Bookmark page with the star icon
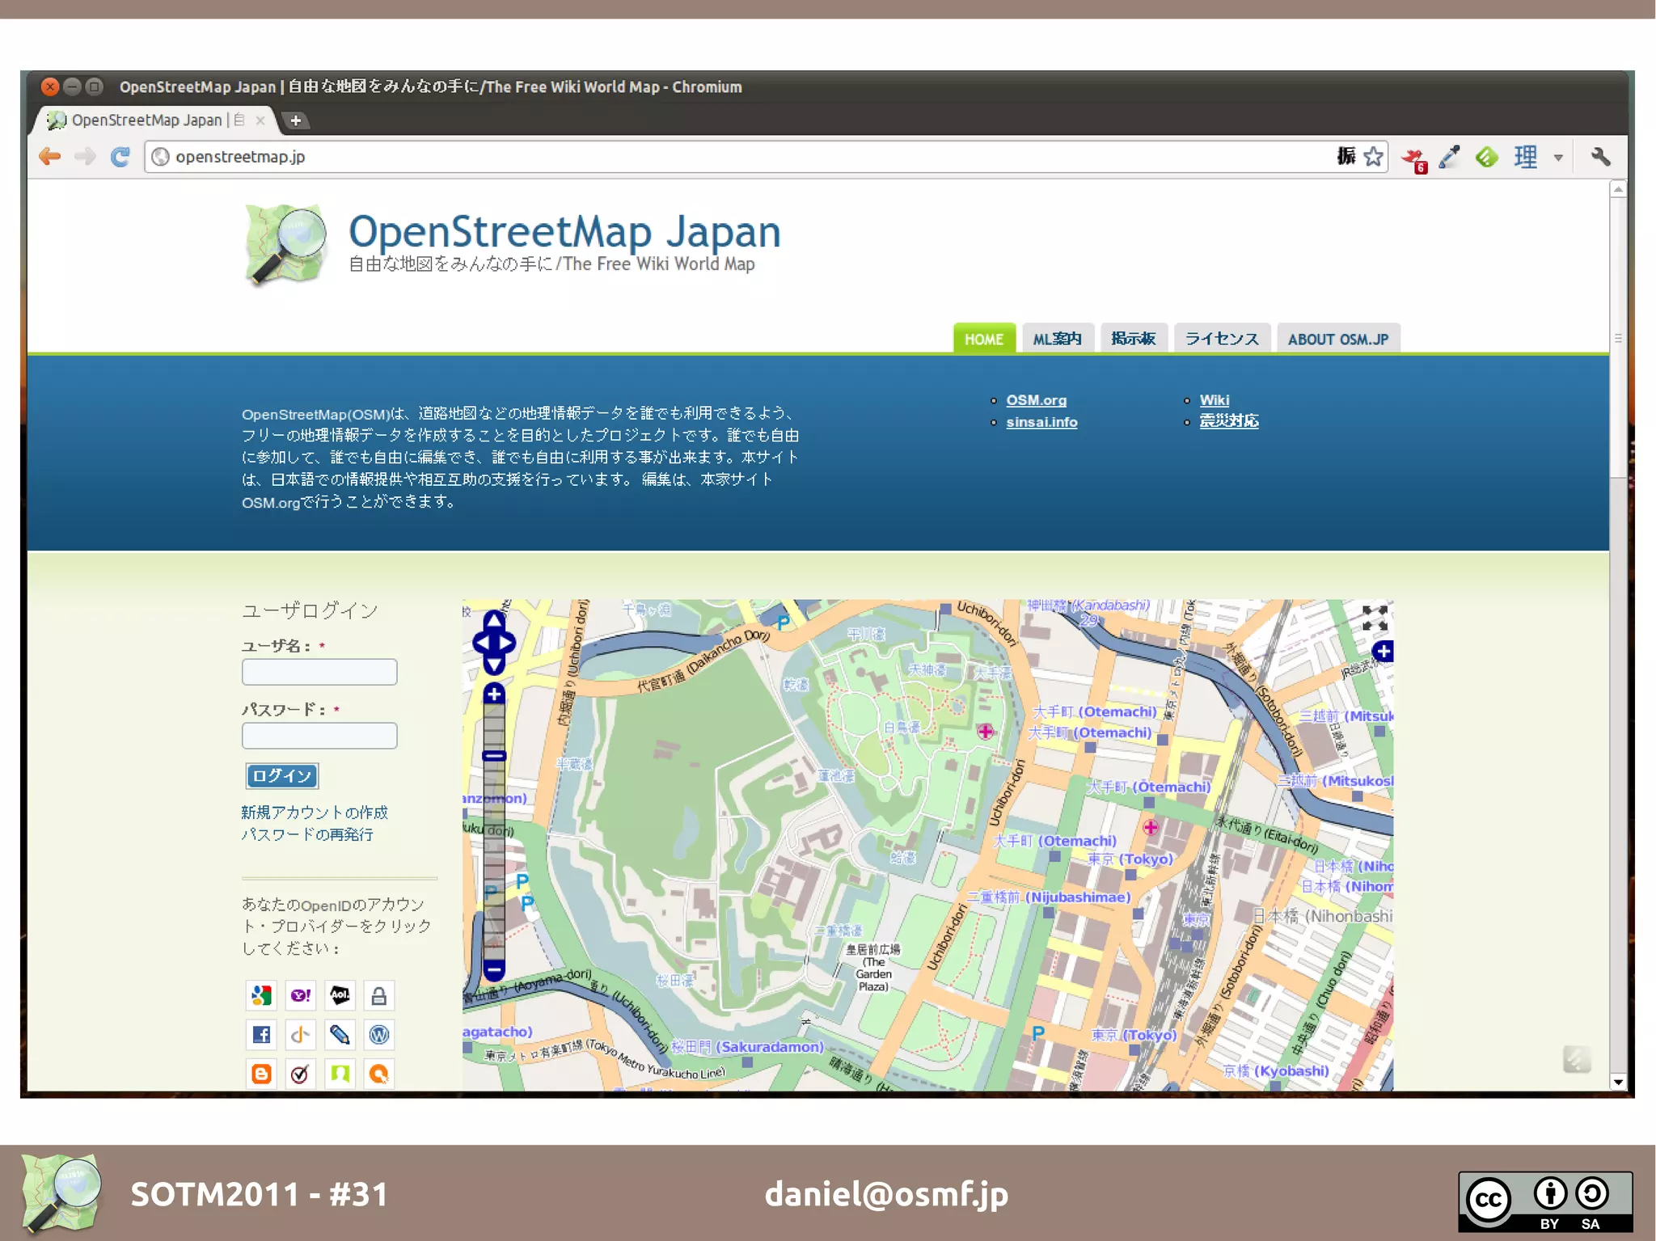This screenshot has width=1656, height=1241. [x=1373, y=157]
